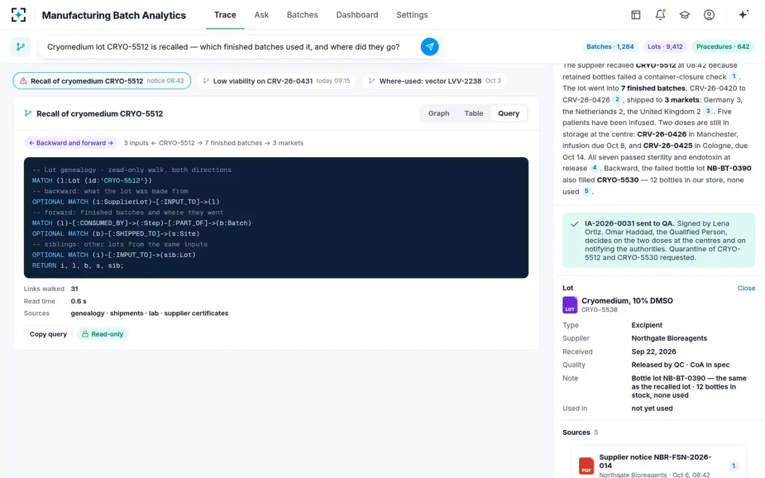Screen dimensions: 765x478
Task: Open Where-used: vector LVV-2238 trace
Action: click(x=434, y=81)
